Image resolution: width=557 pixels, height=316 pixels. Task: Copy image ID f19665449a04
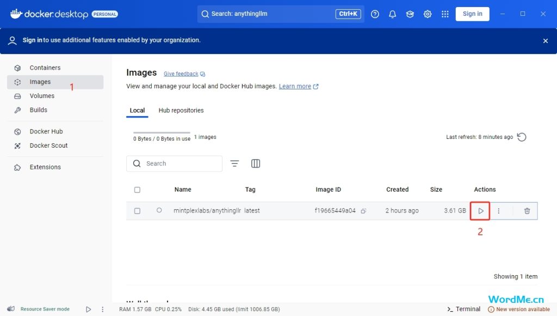(363, 211)
